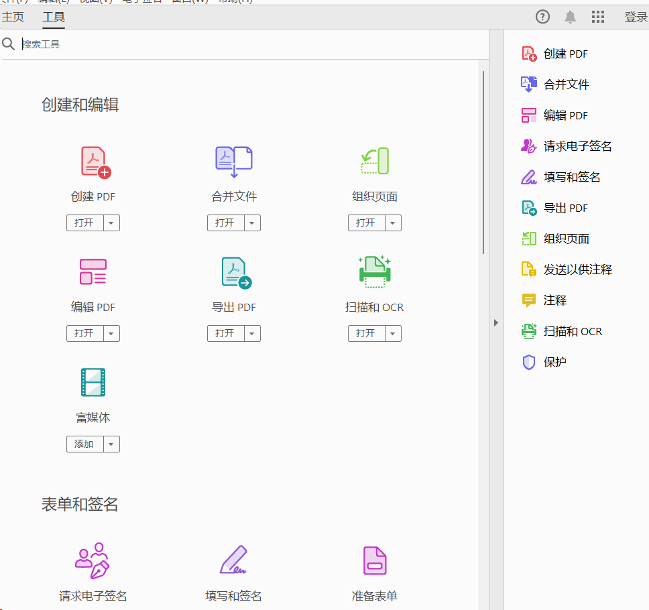Click 请求电子签名 in right sidebar
The height and width of the screenshot is (610, 649).
566,146
